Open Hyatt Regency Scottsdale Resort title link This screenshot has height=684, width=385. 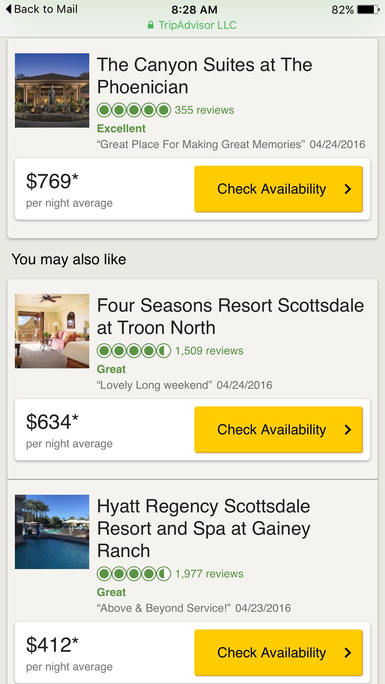click(204, 528)
